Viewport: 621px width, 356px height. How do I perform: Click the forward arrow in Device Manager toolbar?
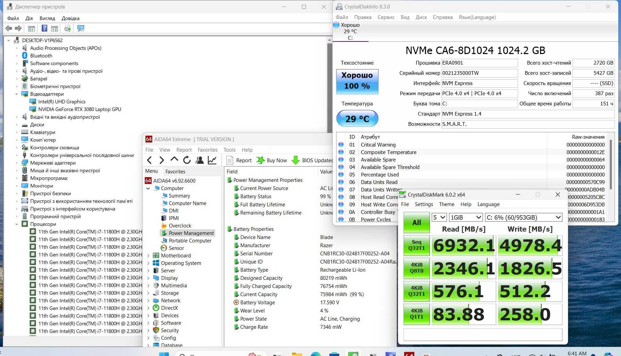tap(18, 29)
